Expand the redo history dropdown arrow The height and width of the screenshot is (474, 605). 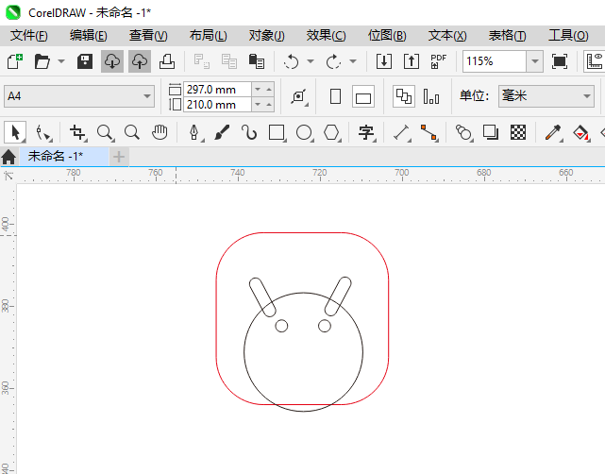[353, 61]
